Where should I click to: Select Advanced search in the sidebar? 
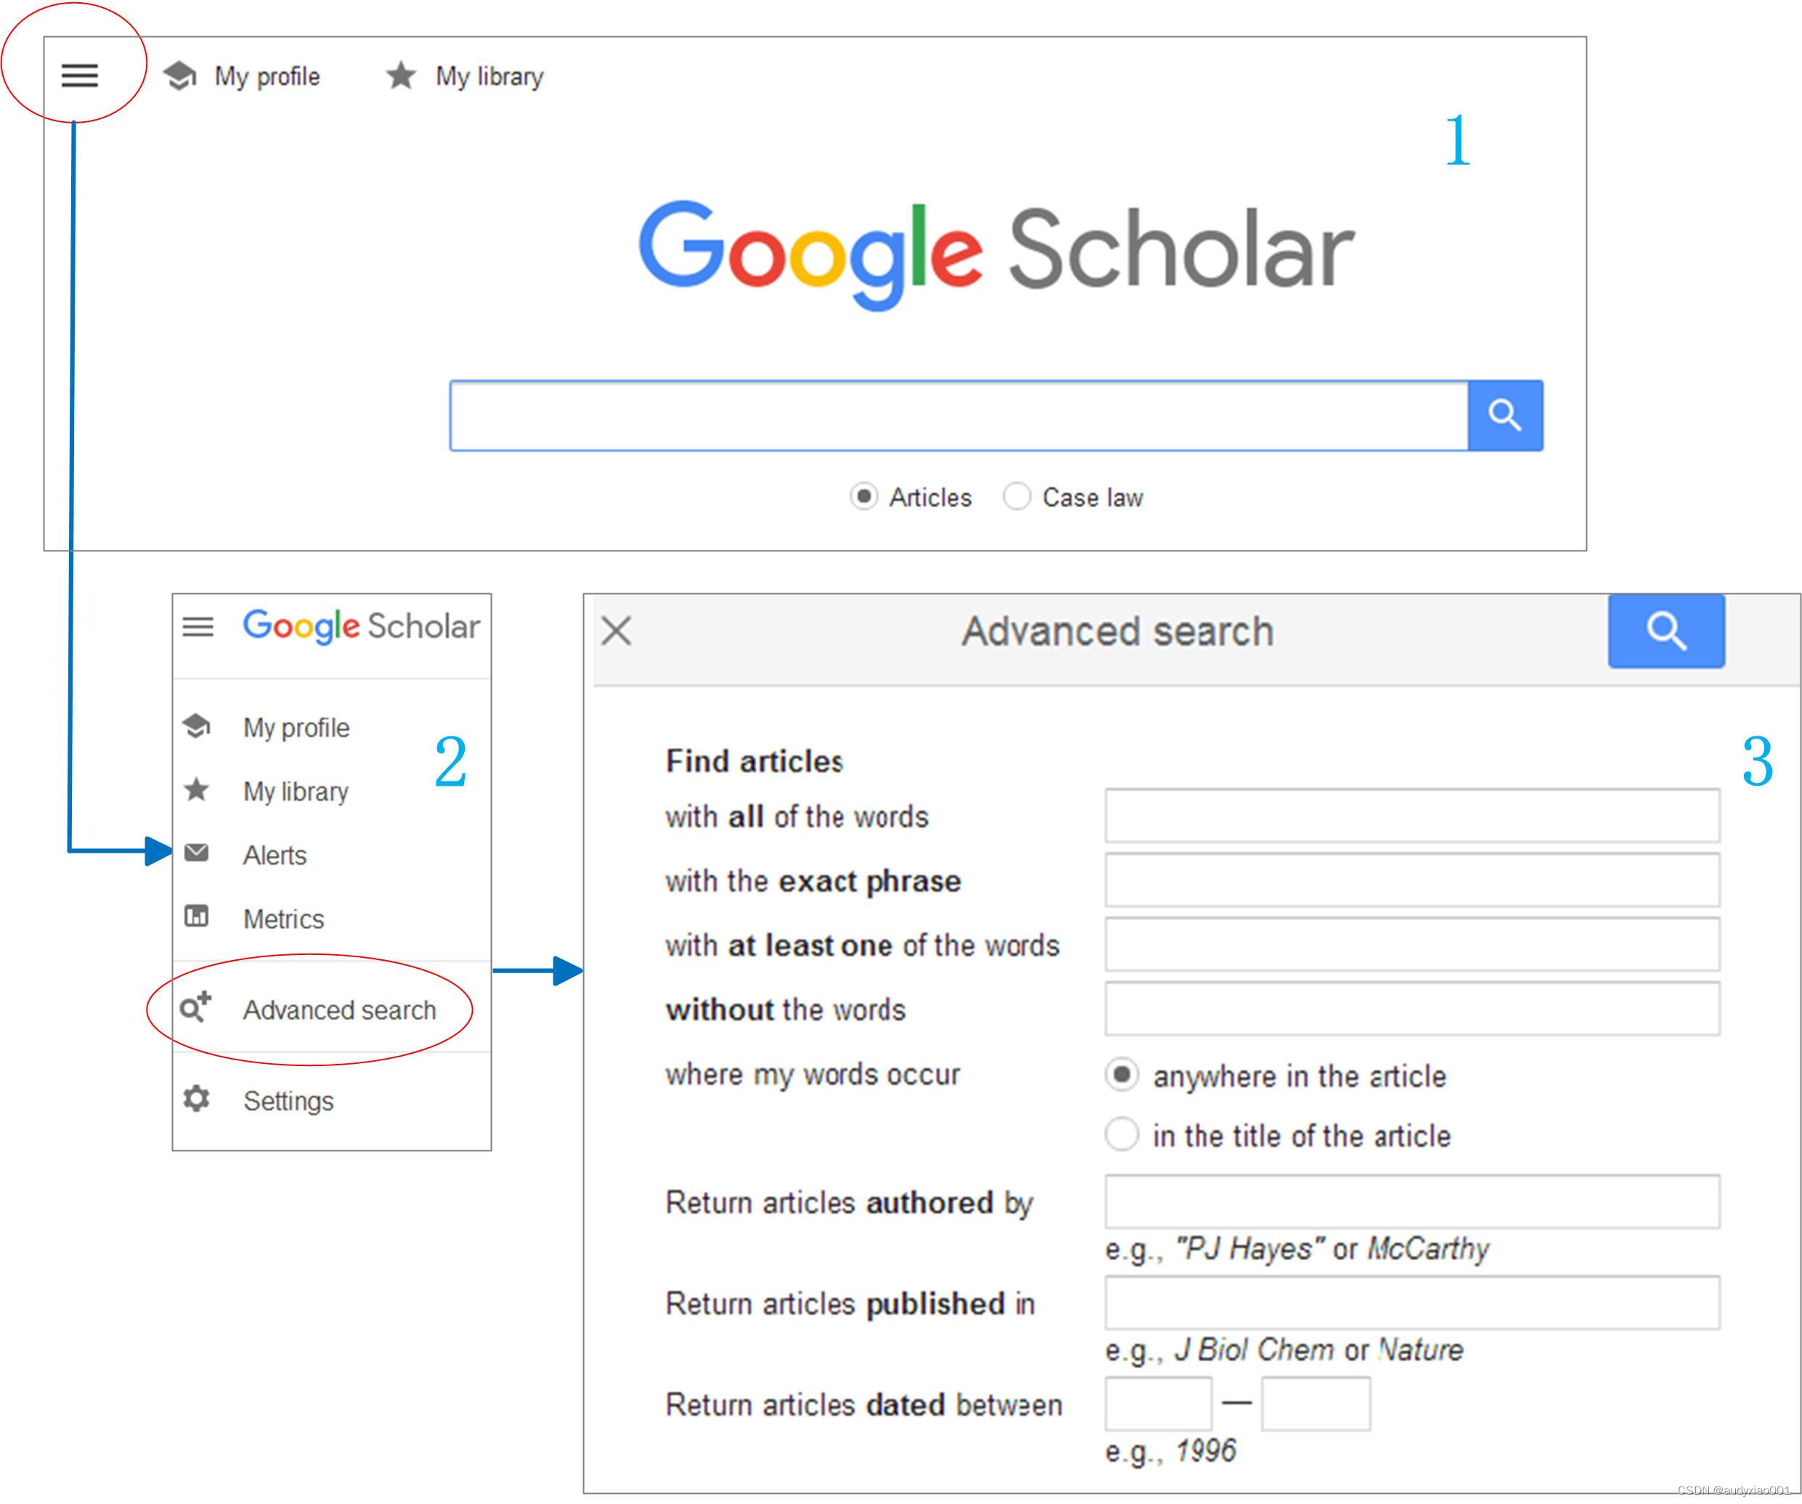click(339, 1010)
